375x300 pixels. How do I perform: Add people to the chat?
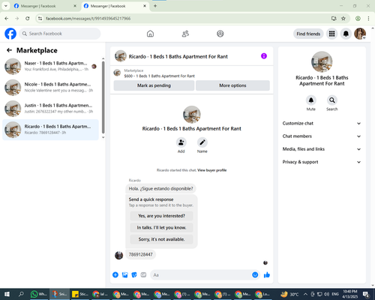click(181, 142)
